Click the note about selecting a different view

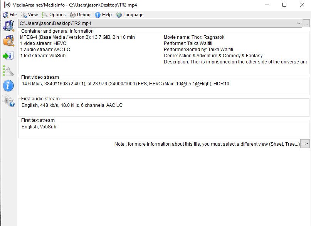207,144
